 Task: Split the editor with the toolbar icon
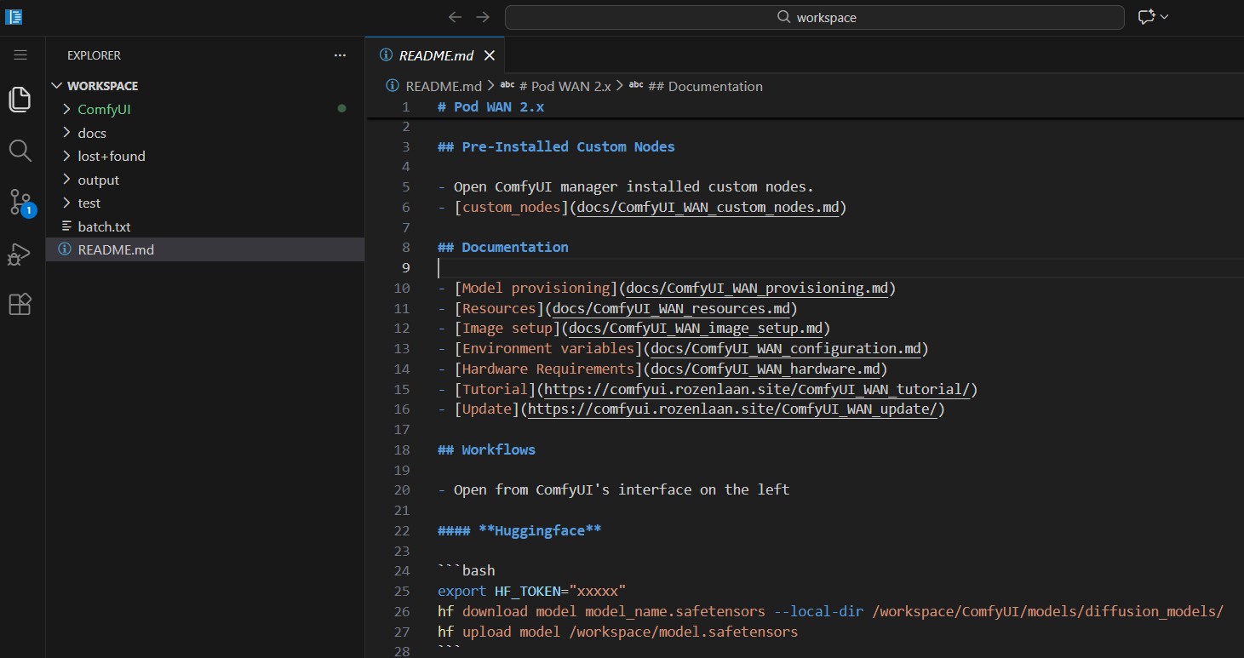[1145, 15]
